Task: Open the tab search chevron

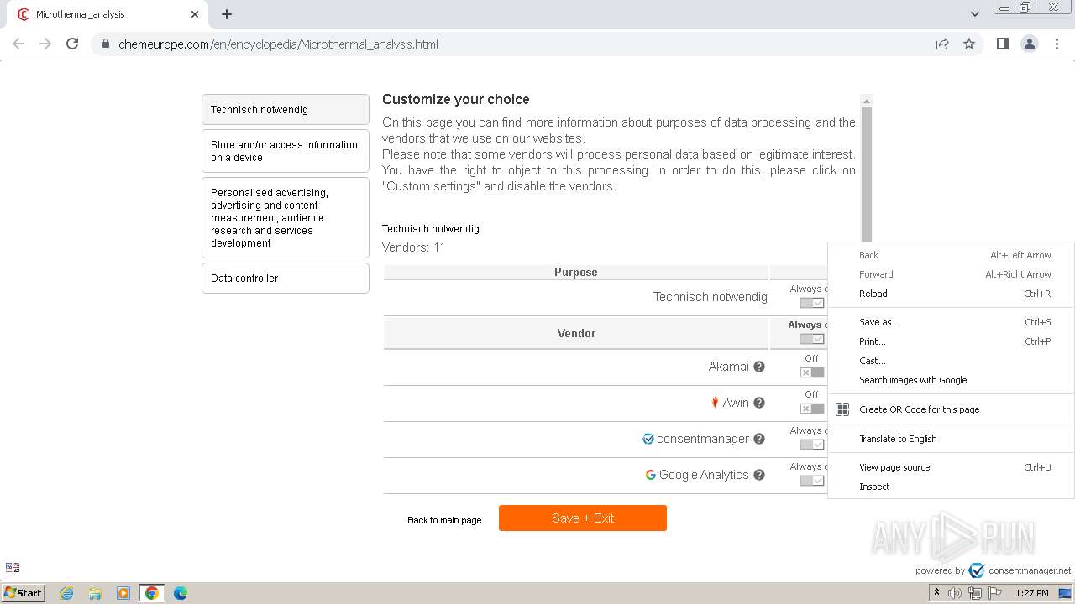Action: 975,14
